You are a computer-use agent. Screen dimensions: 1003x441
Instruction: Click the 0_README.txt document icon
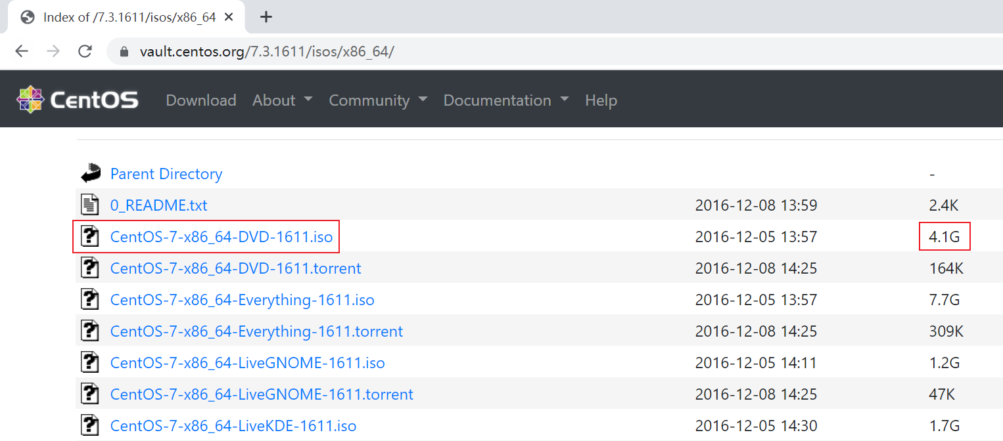click(x=89, y=205)
